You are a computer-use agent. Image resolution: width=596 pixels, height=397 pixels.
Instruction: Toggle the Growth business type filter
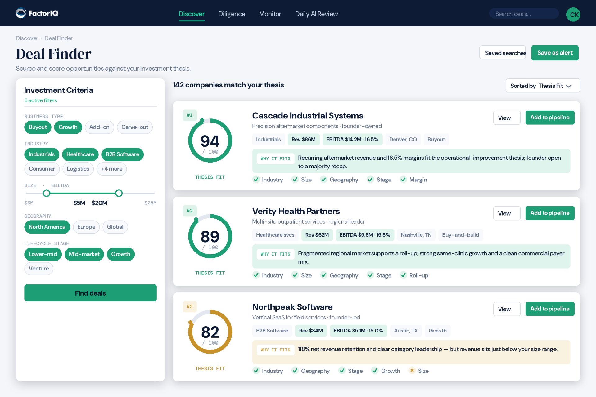[68, 127]
